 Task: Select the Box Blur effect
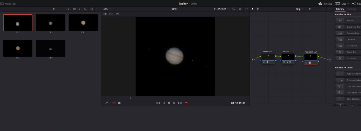click(348, 21)
